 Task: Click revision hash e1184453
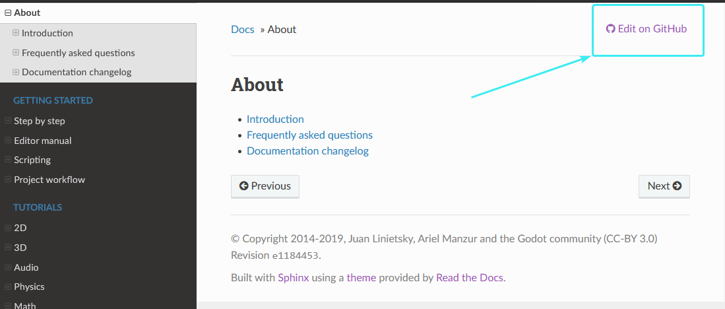pyautogui.click(x=294, y=256)
